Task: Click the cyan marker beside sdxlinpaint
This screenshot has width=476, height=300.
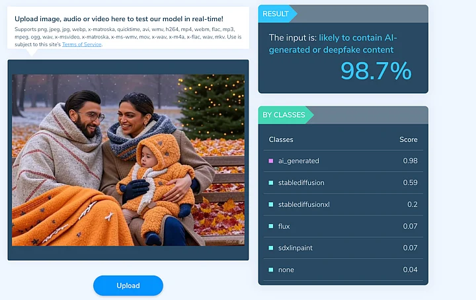Action: [x=271, y=248]
